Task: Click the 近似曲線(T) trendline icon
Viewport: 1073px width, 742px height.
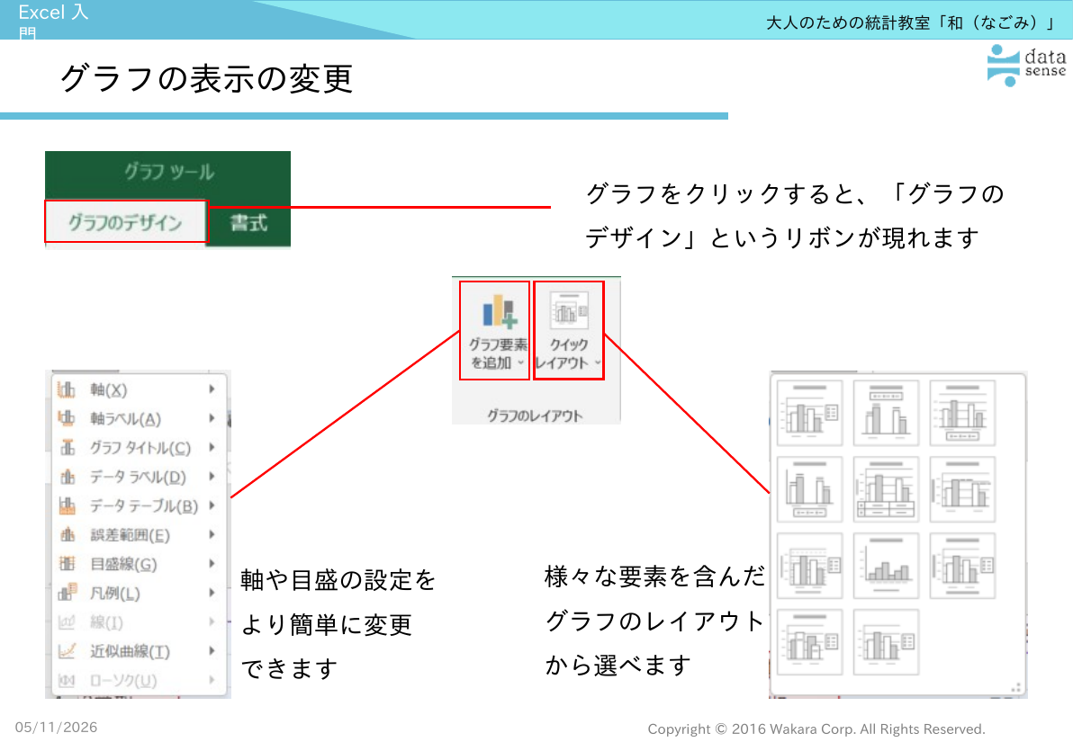Action: (67, 650)
